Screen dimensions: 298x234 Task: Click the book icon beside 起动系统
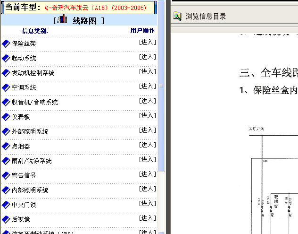point(6,58)
